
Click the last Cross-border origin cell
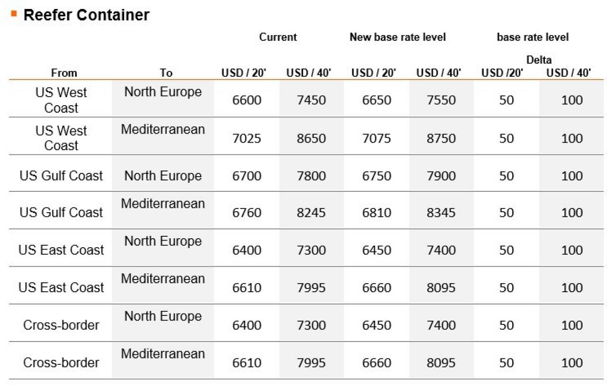pyautogui.click(x=61, y=363)
